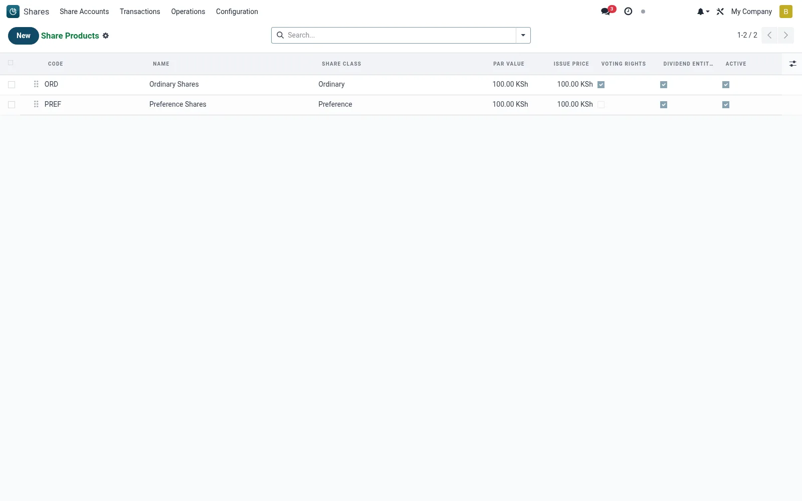Open the Ordinary Shares record
802x501 pixels.
(174, 84)
